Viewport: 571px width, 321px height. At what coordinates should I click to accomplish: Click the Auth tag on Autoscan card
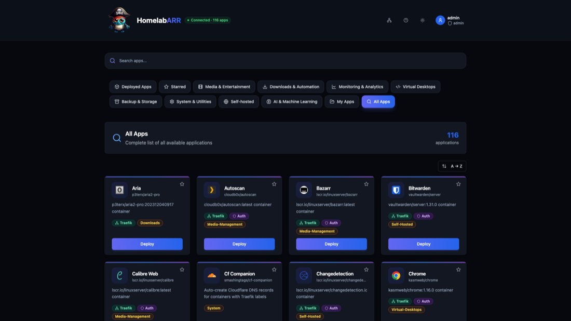coord(239,216)
